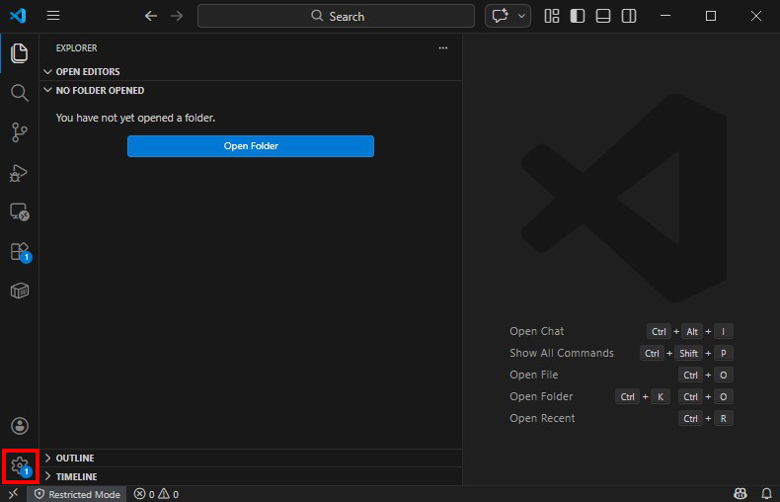This screenshot has width=780, height=502.
Task: Open Chat with the chat icon
Action: pyautogui.click(x=500, y=16)
